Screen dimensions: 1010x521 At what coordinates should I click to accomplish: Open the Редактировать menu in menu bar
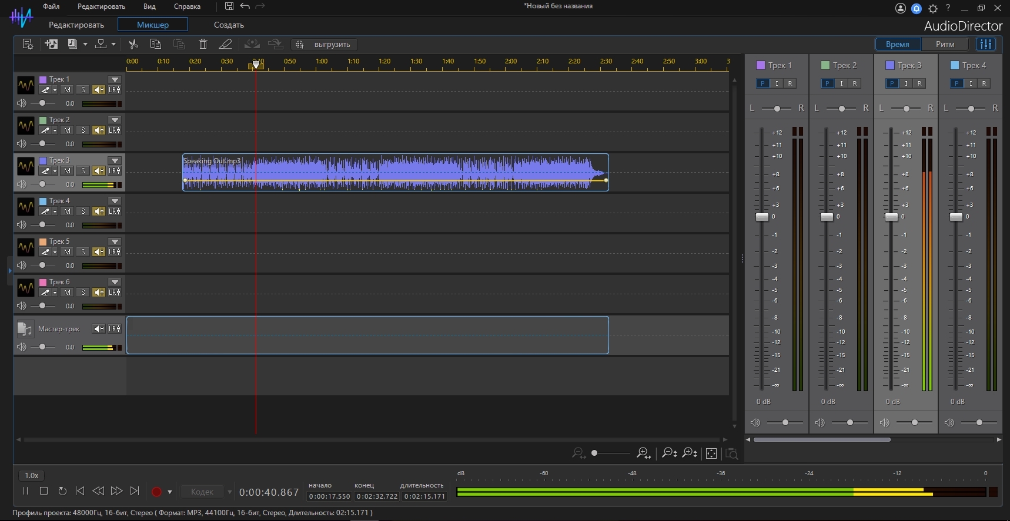101,6
